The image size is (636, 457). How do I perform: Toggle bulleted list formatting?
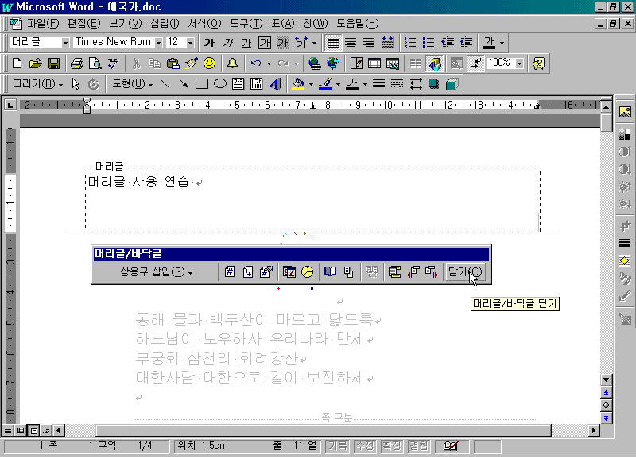429,43
